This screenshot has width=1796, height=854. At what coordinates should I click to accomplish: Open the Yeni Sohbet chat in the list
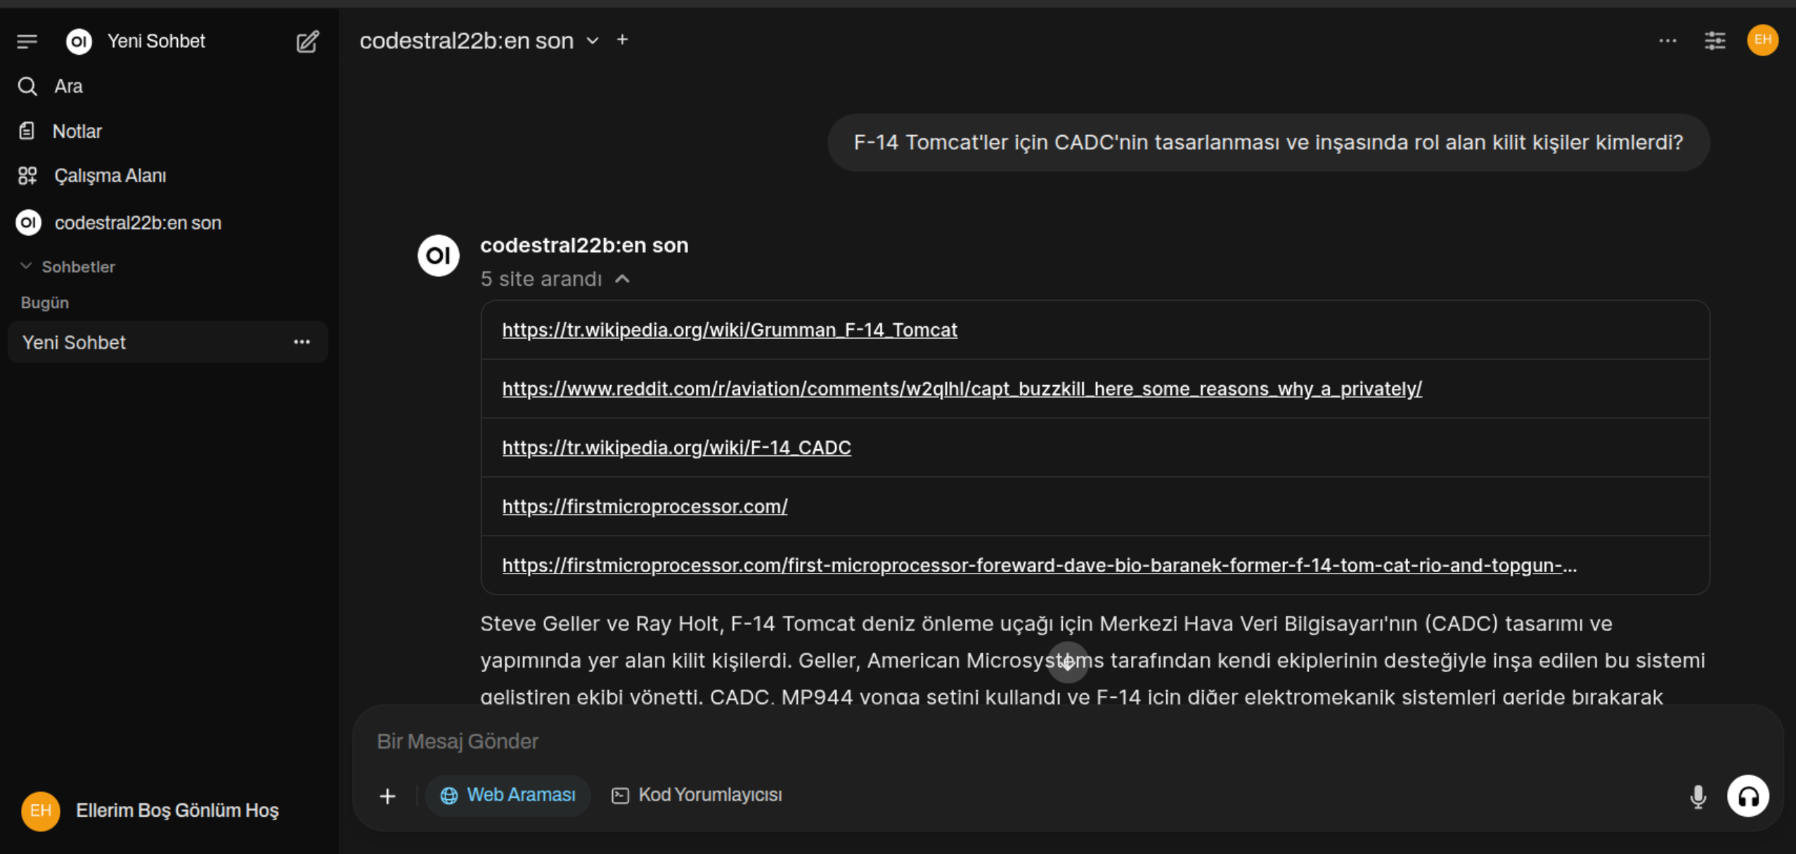click(168, 342)
